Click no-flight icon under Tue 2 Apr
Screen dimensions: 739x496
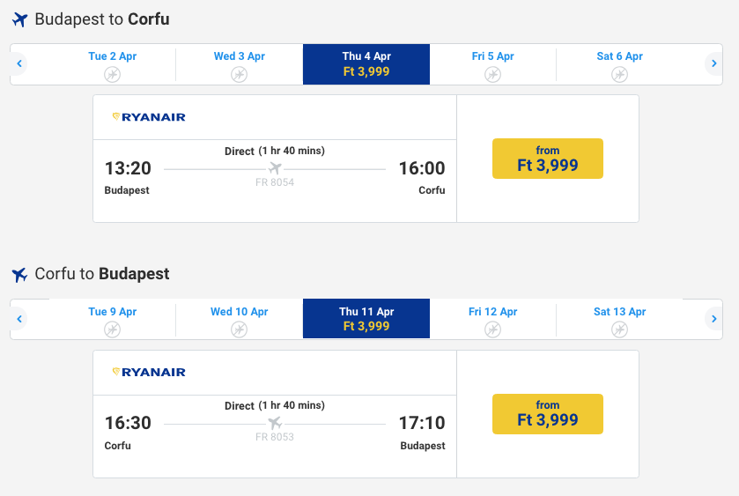click(x=113, y=75)
